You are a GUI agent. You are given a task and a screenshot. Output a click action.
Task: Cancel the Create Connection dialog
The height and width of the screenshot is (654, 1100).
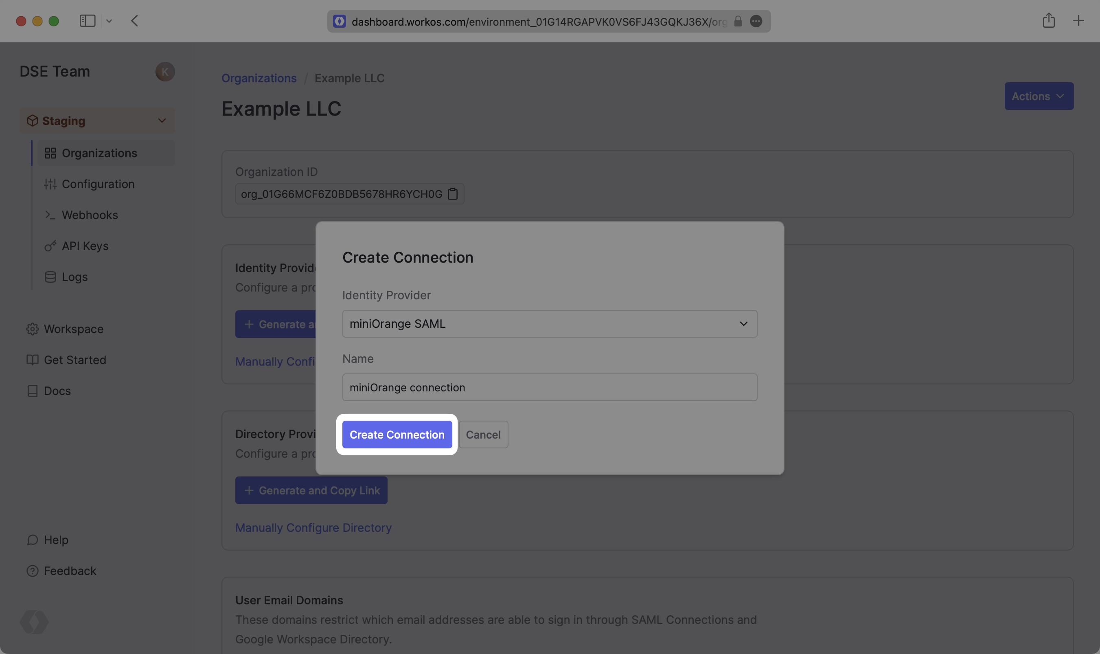pos(483,435)
